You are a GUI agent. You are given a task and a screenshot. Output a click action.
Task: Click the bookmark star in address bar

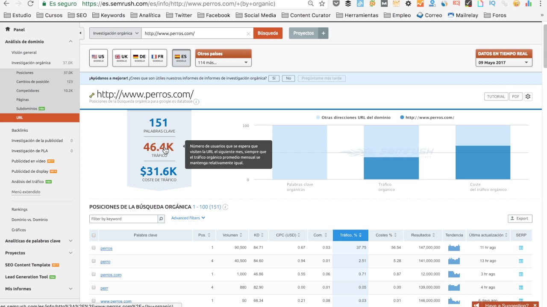pos(322,4)
